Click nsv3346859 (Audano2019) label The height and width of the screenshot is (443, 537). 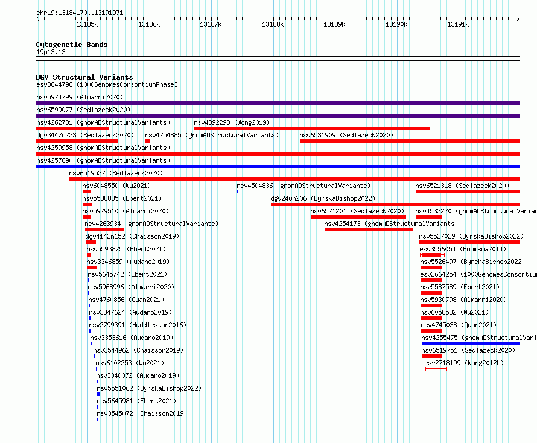tap(128, 262)
